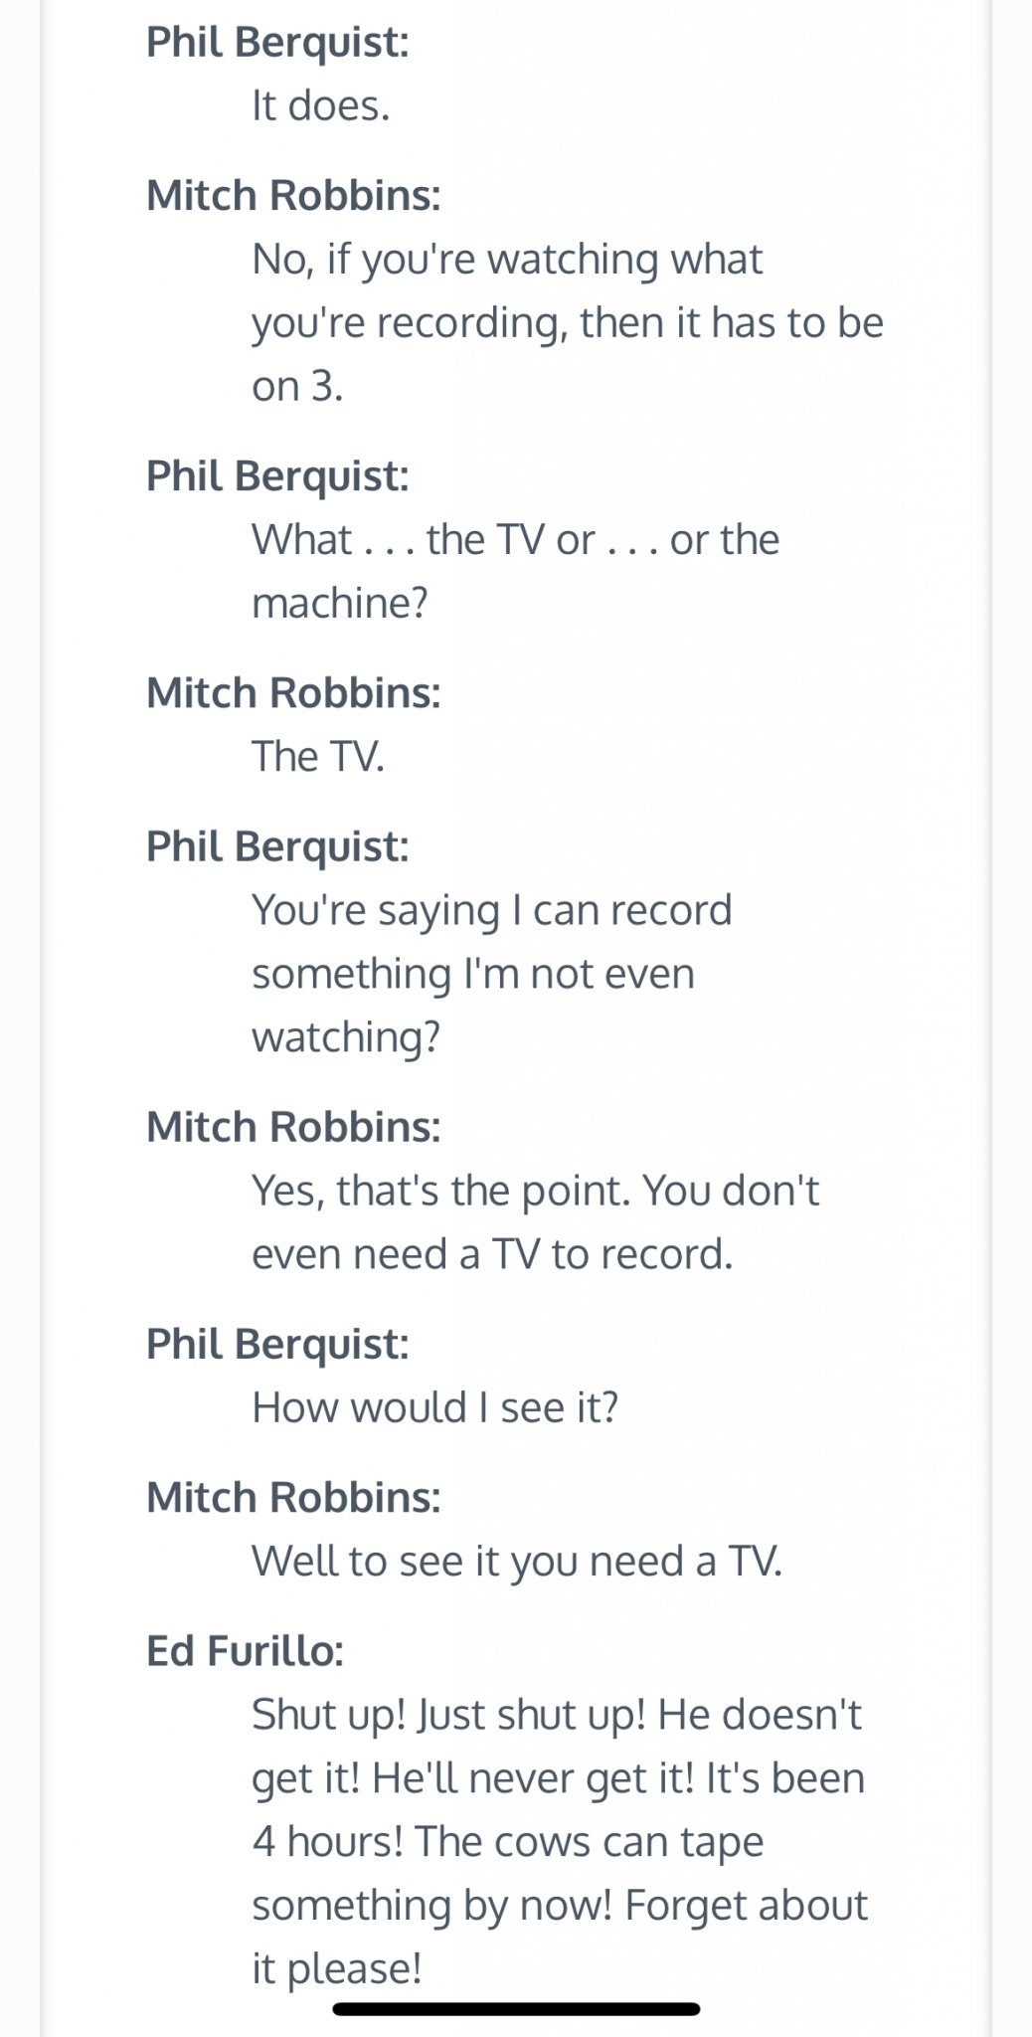Tap the first Phil Berquist speaker name

pos(277,43)
